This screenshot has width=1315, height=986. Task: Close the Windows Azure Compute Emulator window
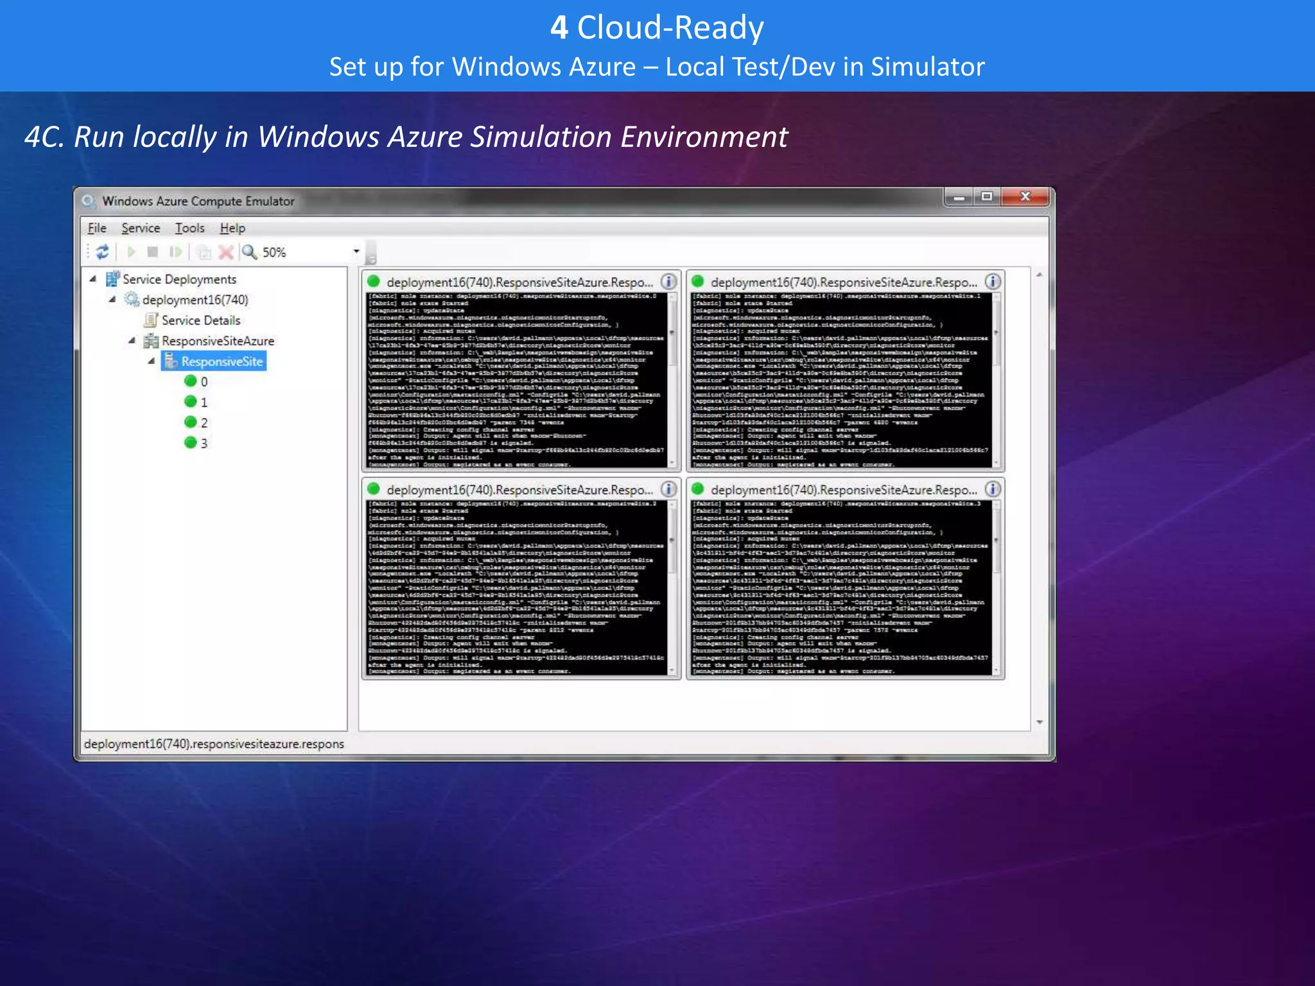[1025, 197]
